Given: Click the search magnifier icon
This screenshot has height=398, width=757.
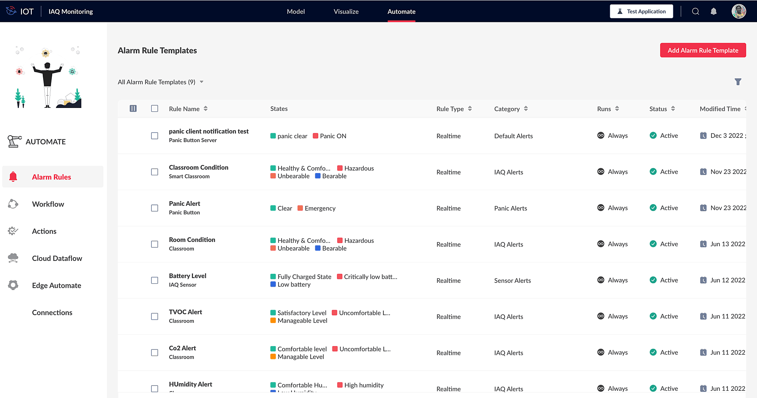Looking at the screenshot, I should (x=695, y=11).
